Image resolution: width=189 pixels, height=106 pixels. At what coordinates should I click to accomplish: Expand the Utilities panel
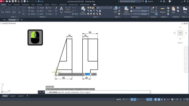click(164, 17)
